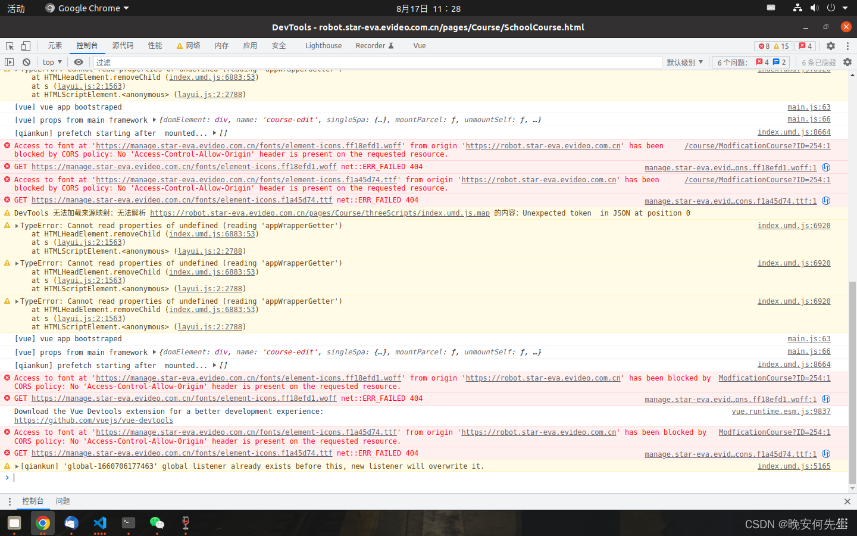Switch to the 元素 tab
Image resolution: width=857 pixels, height=536 pixels.
[55, 46]
